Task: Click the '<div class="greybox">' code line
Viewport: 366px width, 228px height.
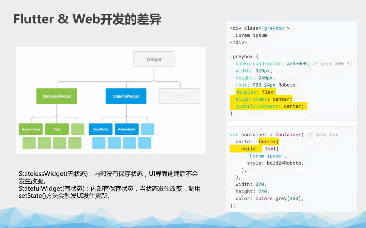Action: tap(260, 28)
